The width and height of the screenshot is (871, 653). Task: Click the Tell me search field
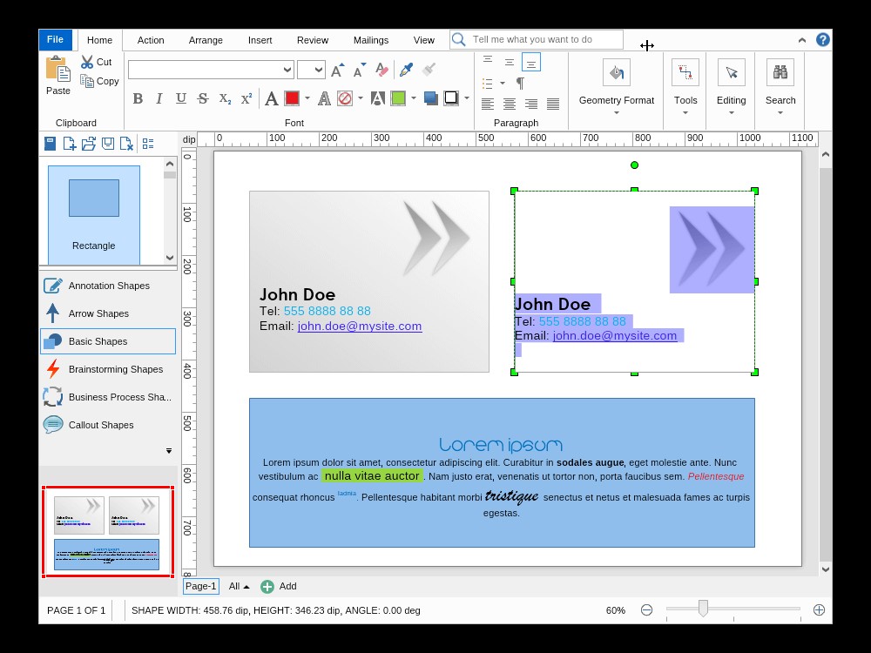[537, 39]
